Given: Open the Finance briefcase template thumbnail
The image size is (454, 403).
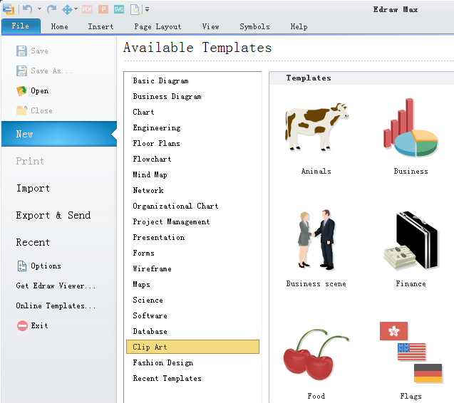Looking at the screenshot, I should tap(411, 240).
